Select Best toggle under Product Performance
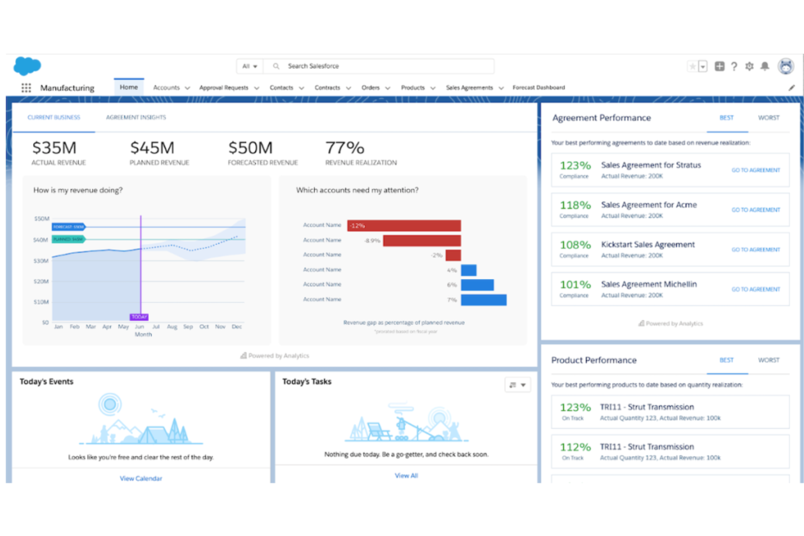The width and height of the screenshot is (804, 536). coord(726,360)
